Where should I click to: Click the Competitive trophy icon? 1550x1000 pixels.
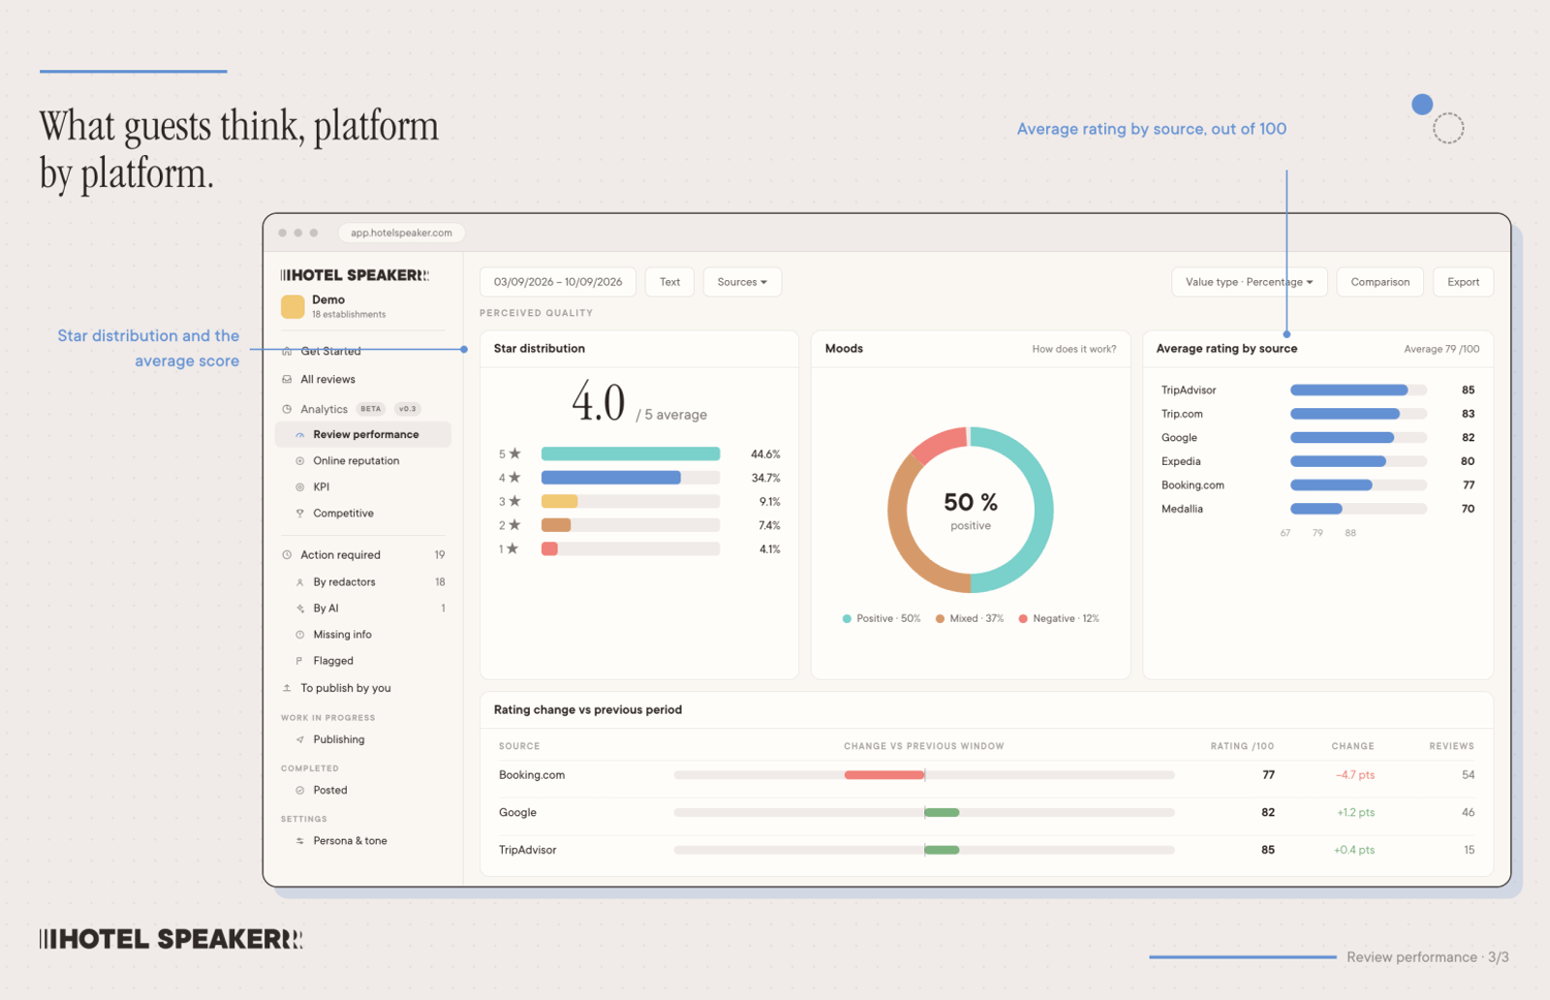[x=300, y=514]
